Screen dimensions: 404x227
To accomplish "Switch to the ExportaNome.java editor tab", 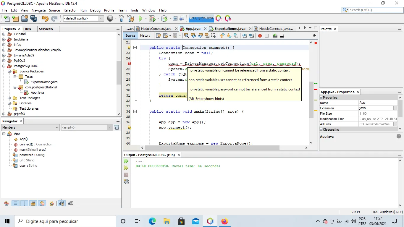I will point(230,29).
